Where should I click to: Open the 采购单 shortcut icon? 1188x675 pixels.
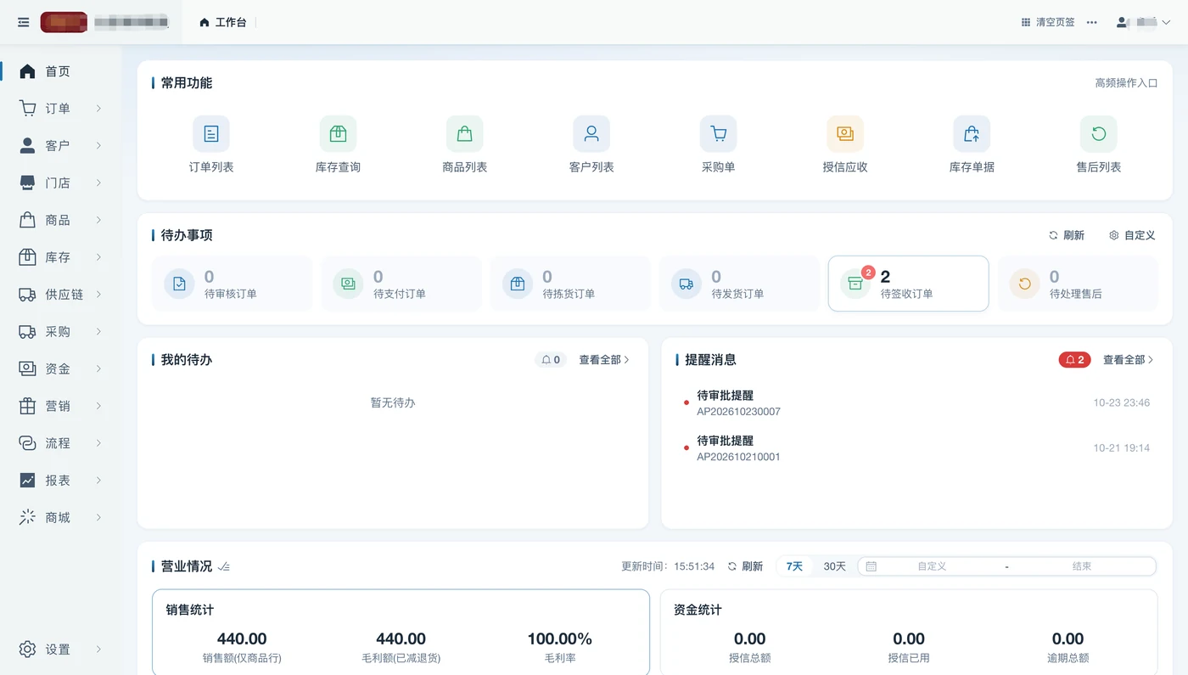pyautogui.click(x=719, y=134)
